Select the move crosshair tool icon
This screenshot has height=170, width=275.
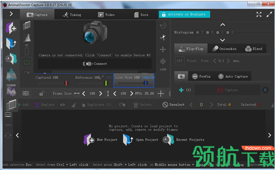coord(163,49)
